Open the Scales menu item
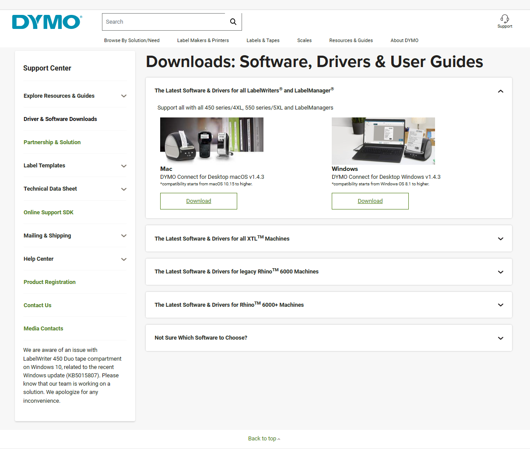The width and height of the screenshot is (530, 454). 304,40
